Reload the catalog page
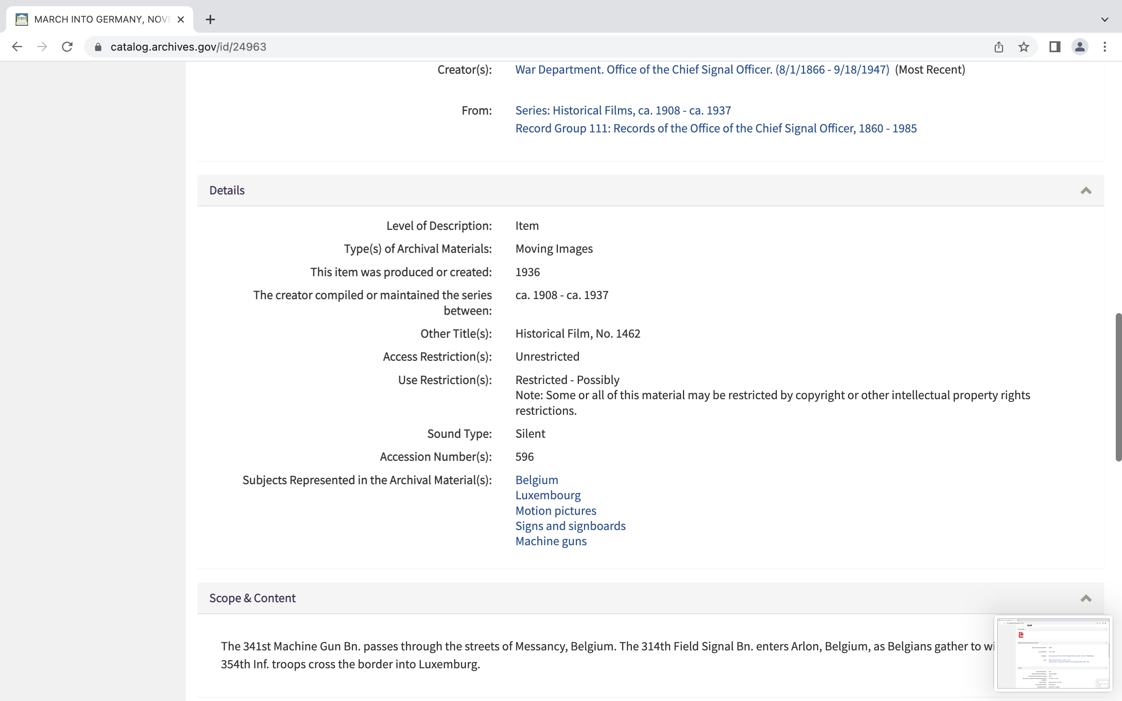 point(67,47)
